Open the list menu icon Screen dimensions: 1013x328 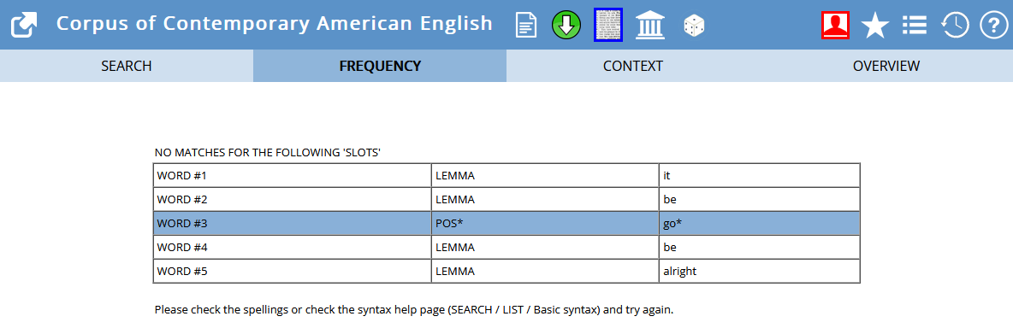(x=914, y=25)
